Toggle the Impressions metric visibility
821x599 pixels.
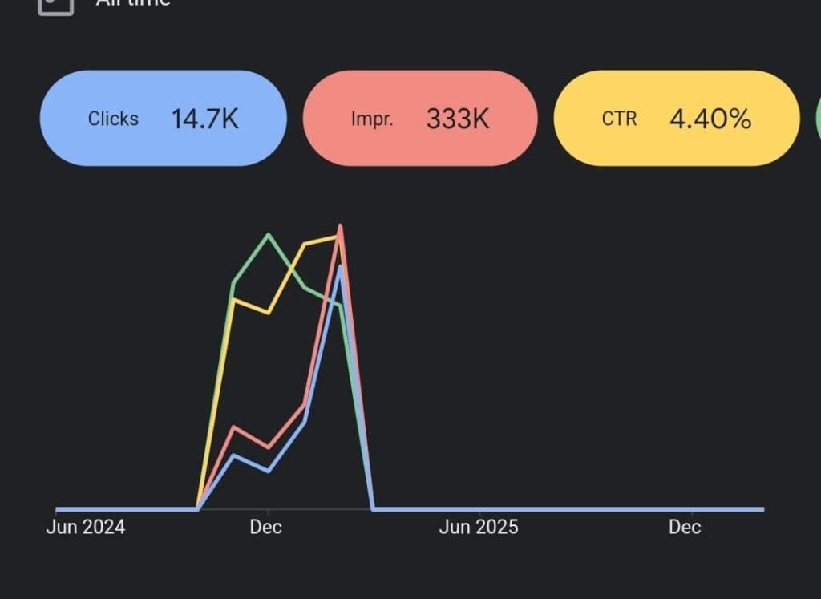[x=420, y=118]
